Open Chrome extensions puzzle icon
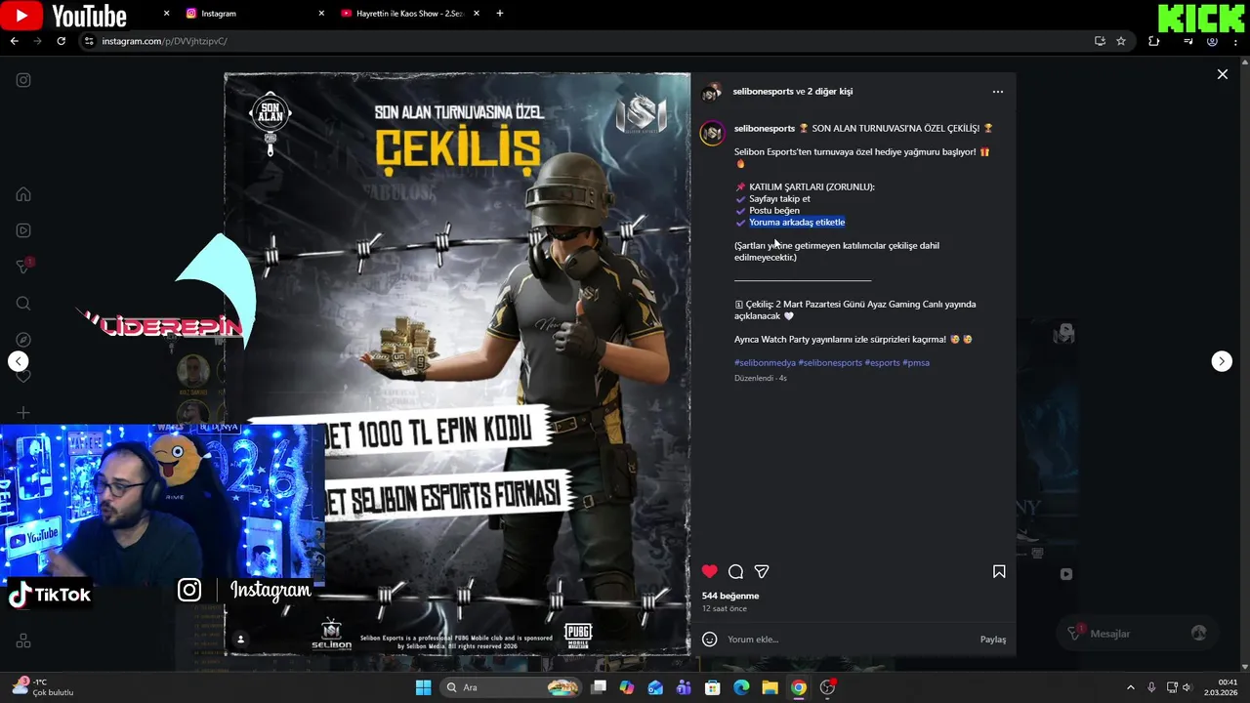1250x703 pixels. [x=1153, y=41]
